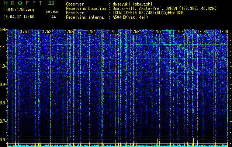Click the 1800 time marker
This screenshot has height=147, width=232.
point(224,32)
